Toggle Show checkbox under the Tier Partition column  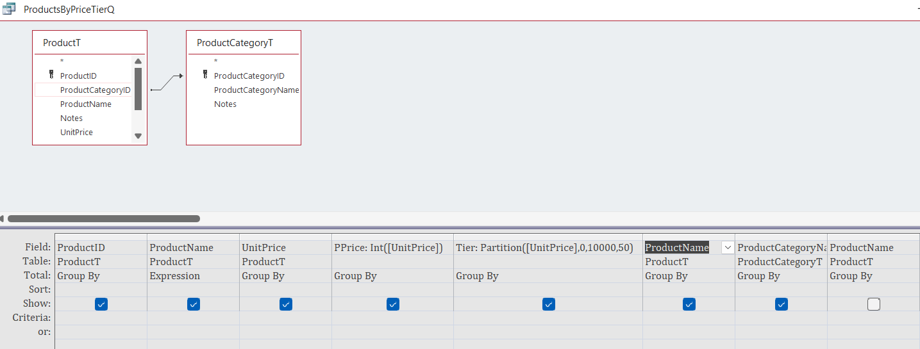(548, 304)
